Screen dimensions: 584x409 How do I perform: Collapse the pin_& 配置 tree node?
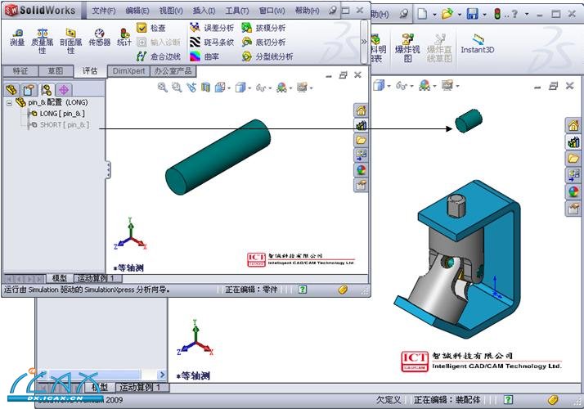click(9, 103)
